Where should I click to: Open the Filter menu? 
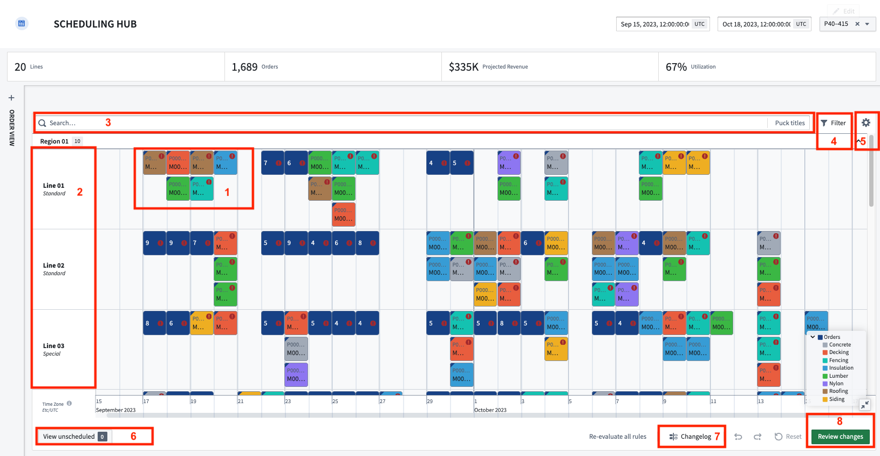(834, 123)
